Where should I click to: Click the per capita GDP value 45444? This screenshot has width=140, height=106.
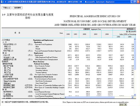[99, 75]
